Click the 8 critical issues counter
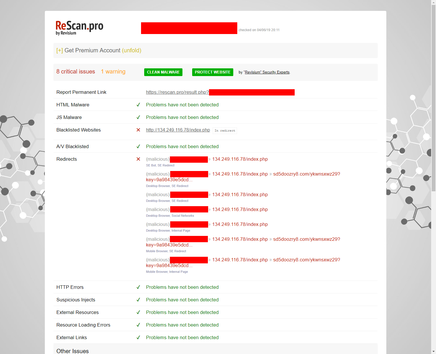Viewport: 436px width, 354px height. pyautogui.click(x=76, y=71)
